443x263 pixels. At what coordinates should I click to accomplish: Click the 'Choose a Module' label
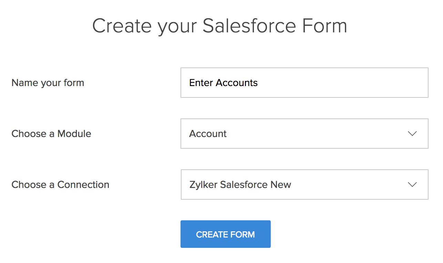coord(51,134)
